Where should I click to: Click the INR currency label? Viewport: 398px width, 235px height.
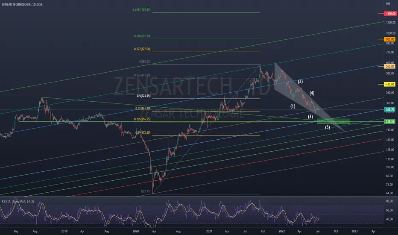click(388, 3)
